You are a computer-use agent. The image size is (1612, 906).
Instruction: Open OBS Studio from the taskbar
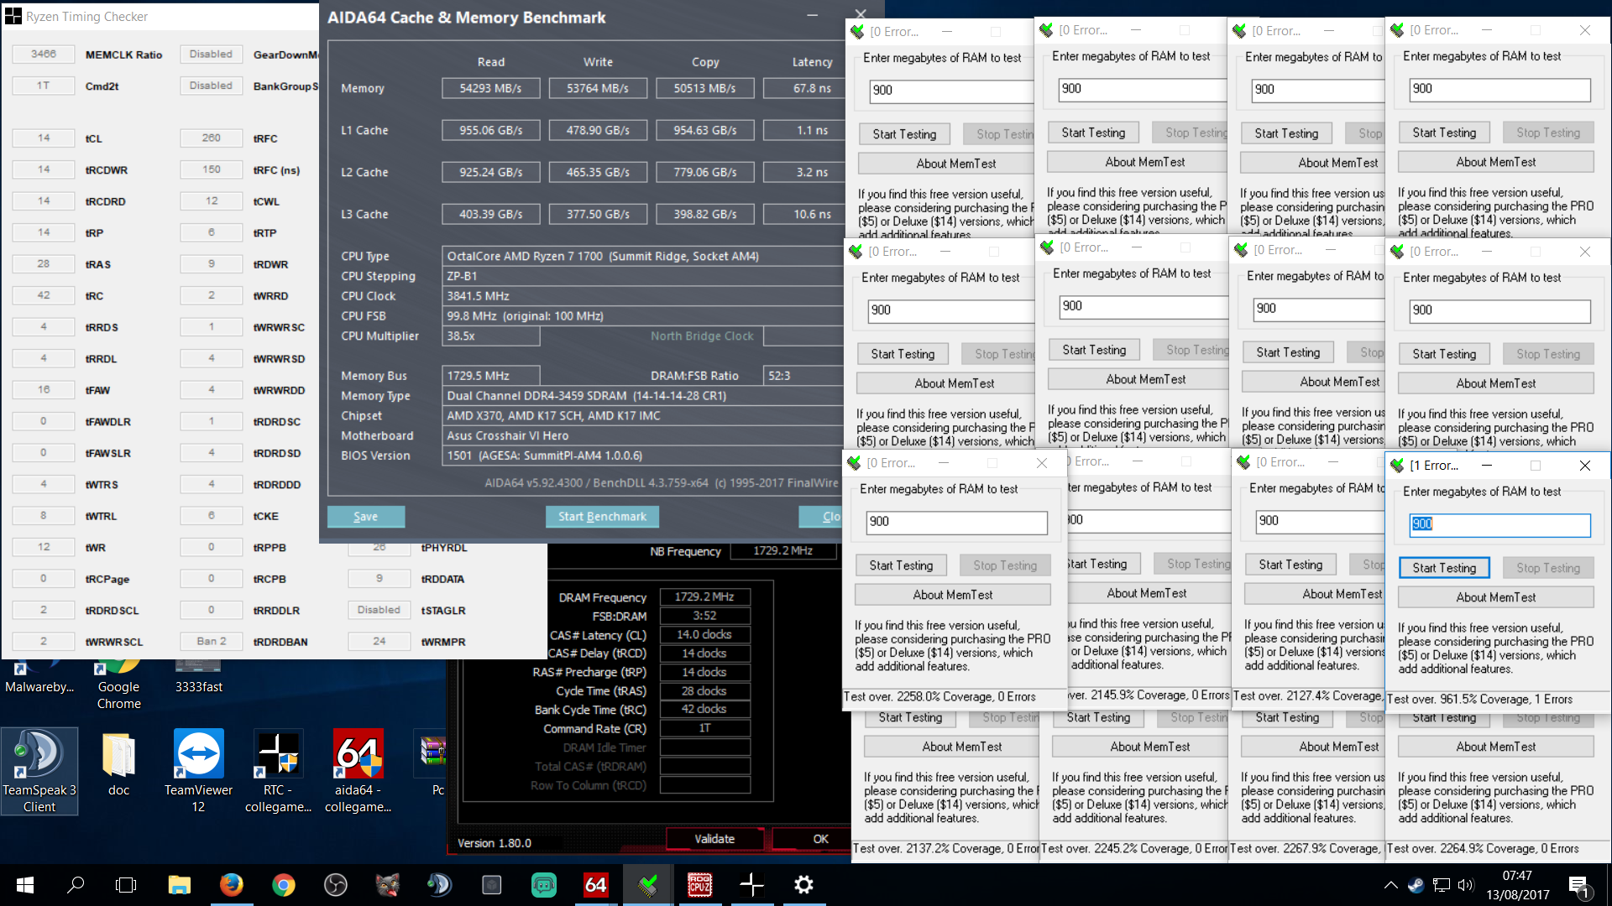[335, 884]
